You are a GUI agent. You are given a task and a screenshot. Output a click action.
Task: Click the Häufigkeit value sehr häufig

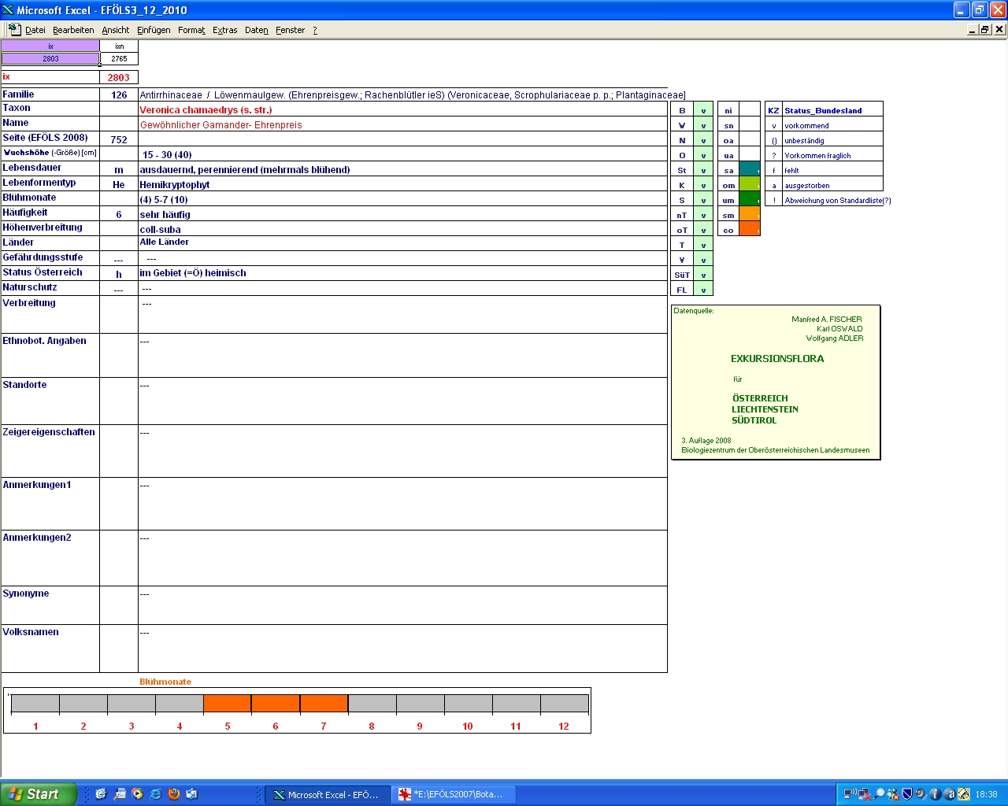(165, 215)
